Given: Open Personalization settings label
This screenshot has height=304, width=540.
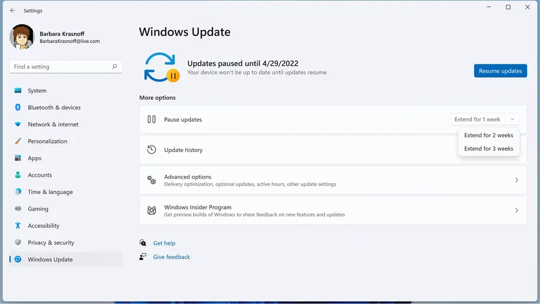Looking at the screenshot, I should (x=48, y=141).
